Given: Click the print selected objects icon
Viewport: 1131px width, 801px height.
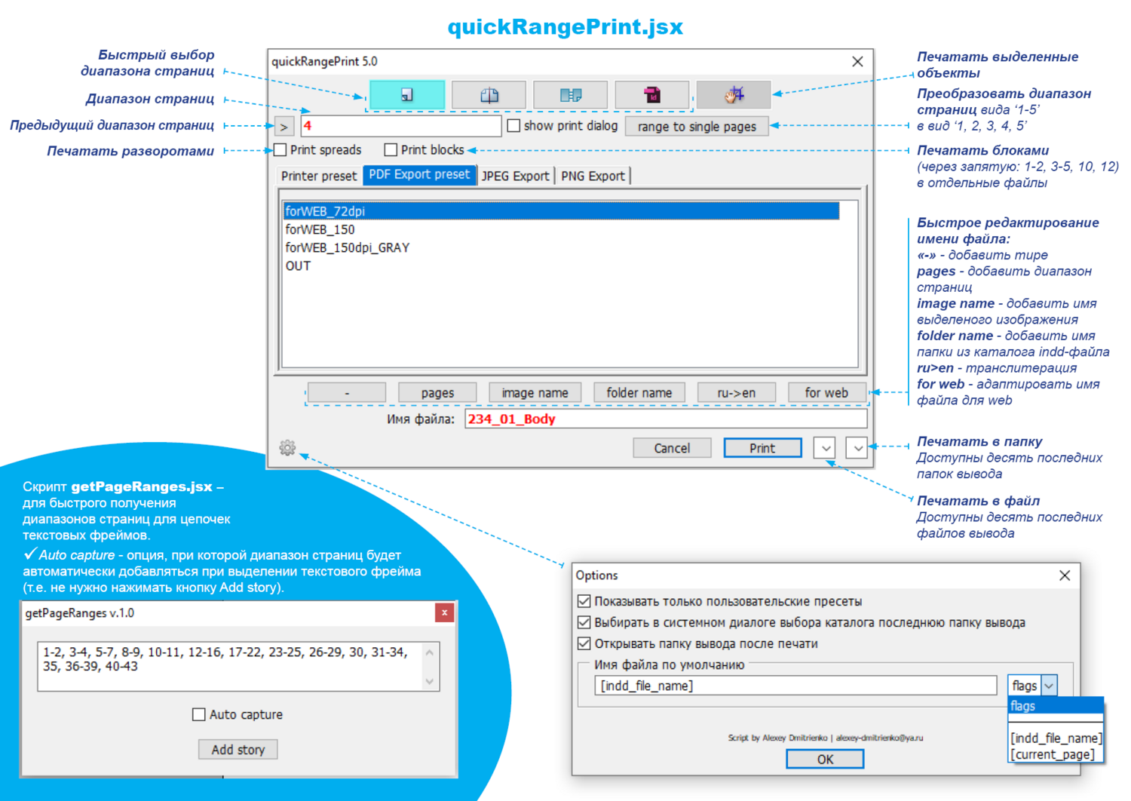Looking at the screenshot, I should [734, 95].
